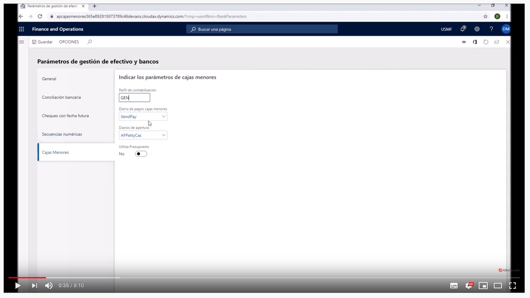The width and height of the screenshot is (530, 298).
Task: Open the browser profile D avatar
Action: pos(497,16)
